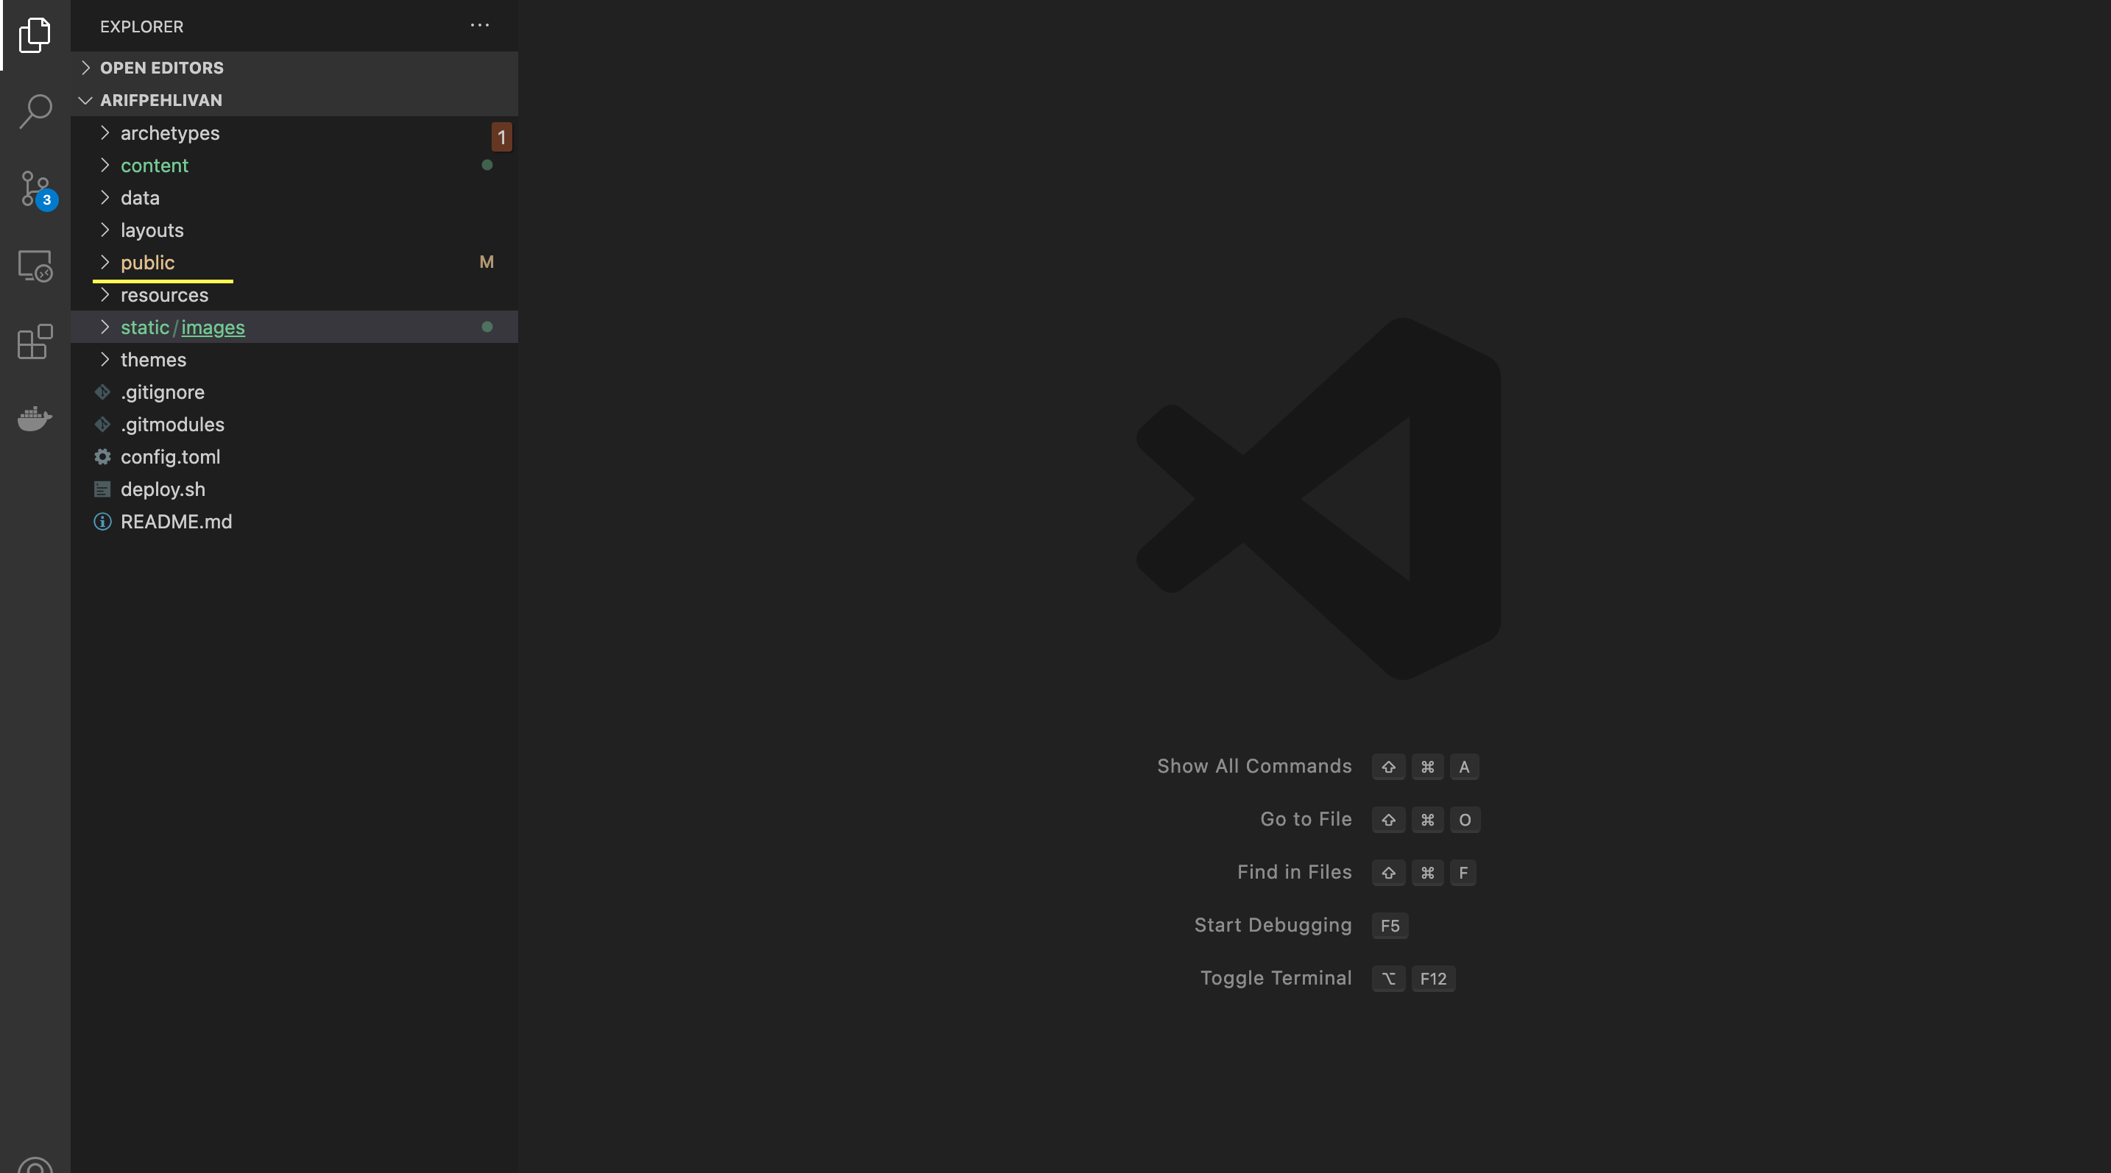Expand the archetypes folder chevron
The height and width of the screenshot is (1173, 2111).
point(104,132)
